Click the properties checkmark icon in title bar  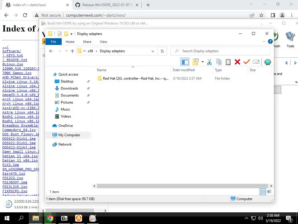tap(60, 34)
